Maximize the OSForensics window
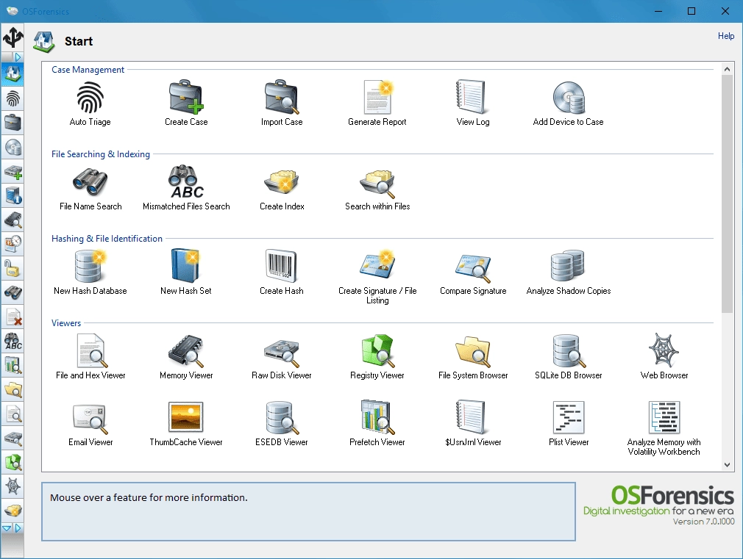This screenshot has width=743, height=559. coord(692,11)
